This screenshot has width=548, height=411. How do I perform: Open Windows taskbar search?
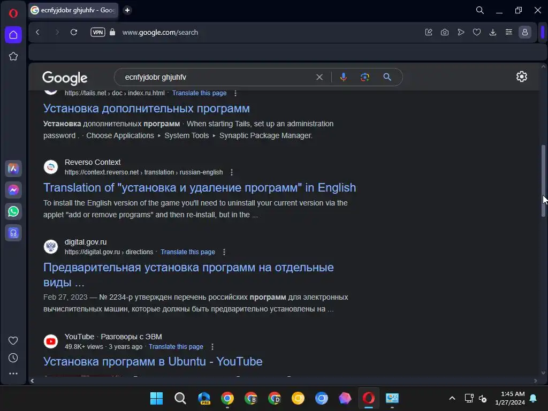point(180,398)
